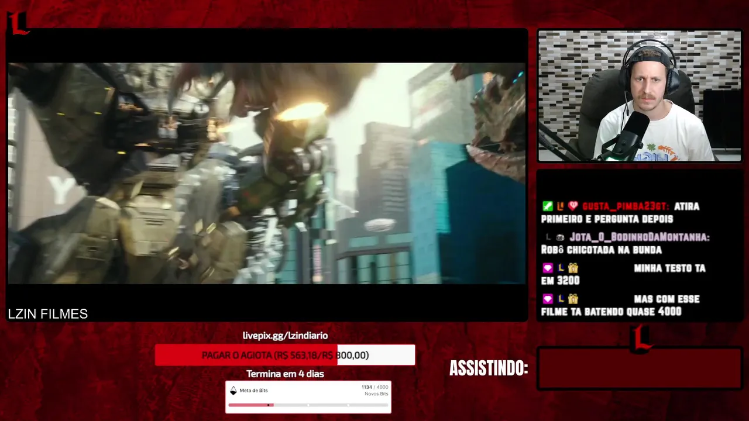
Task: Click the message 'Robô chicotada na bunda'
Action: (602, 250)
